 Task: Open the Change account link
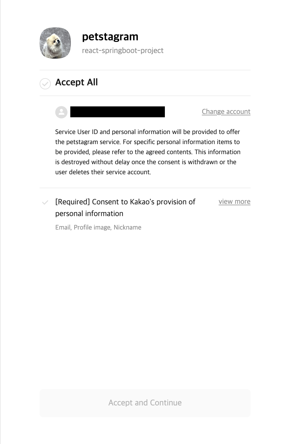click(226, 112)
